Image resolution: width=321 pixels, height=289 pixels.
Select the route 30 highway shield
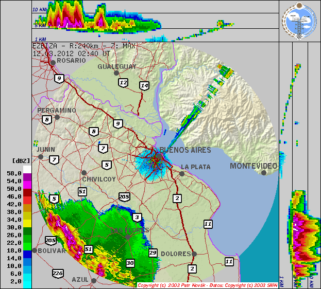click(130, 263)
